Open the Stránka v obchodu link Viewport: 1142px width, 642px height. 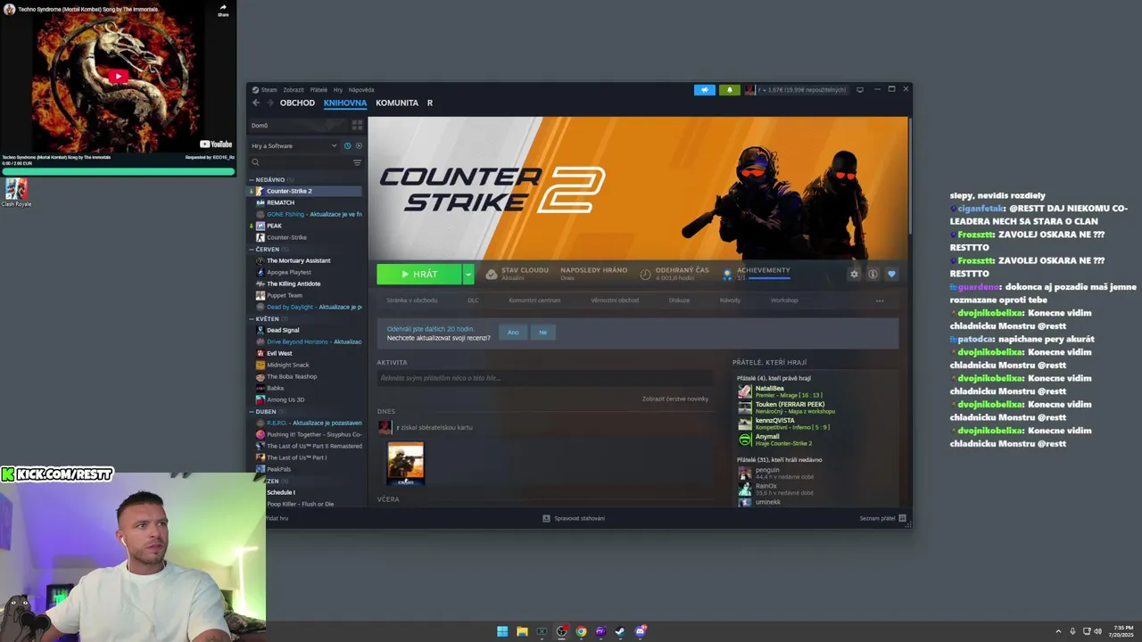click(x=412, y=300)
